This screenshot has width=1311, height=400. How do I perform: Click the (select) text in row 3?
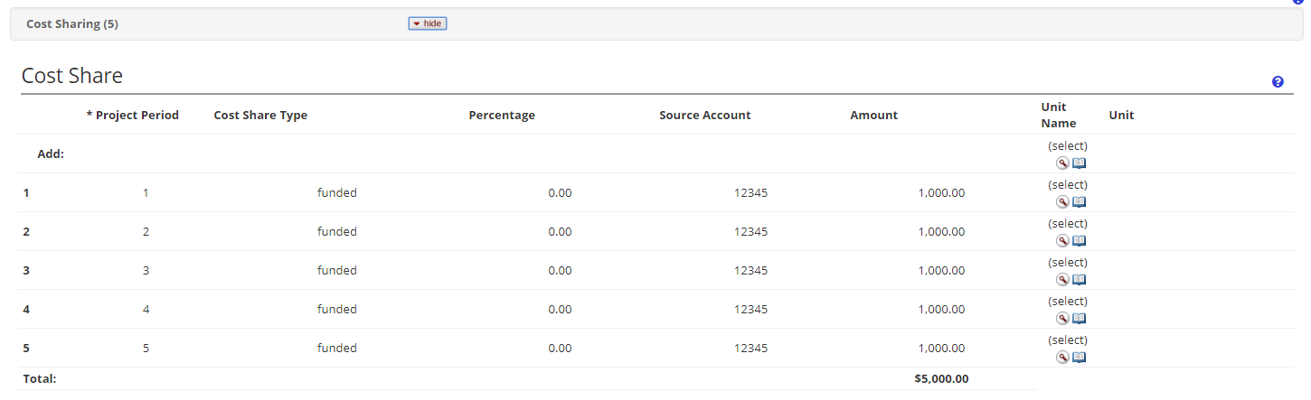tap(1068, 263)
